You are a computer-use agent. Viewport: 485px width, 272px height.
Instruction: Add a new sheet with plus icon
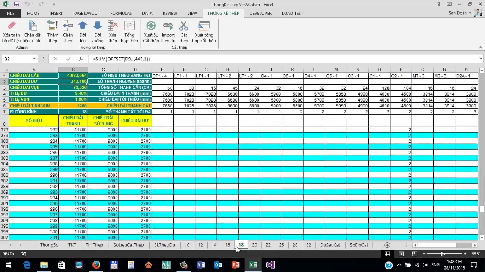(x=387, y=245)
